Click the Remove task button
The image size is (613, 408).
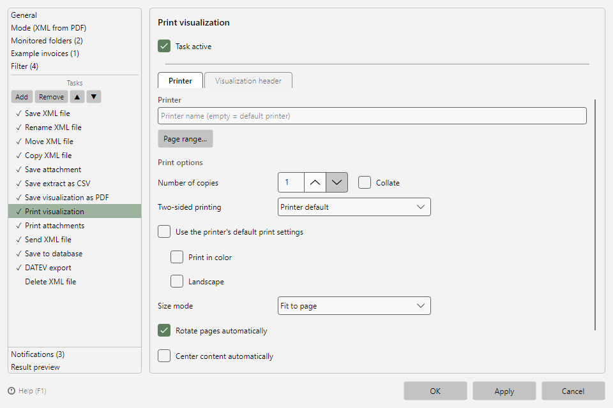coord(51,97)
